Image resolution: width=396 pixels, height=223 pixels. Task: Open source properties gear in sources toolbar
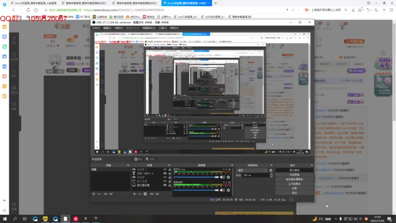(x=145, y=194)
